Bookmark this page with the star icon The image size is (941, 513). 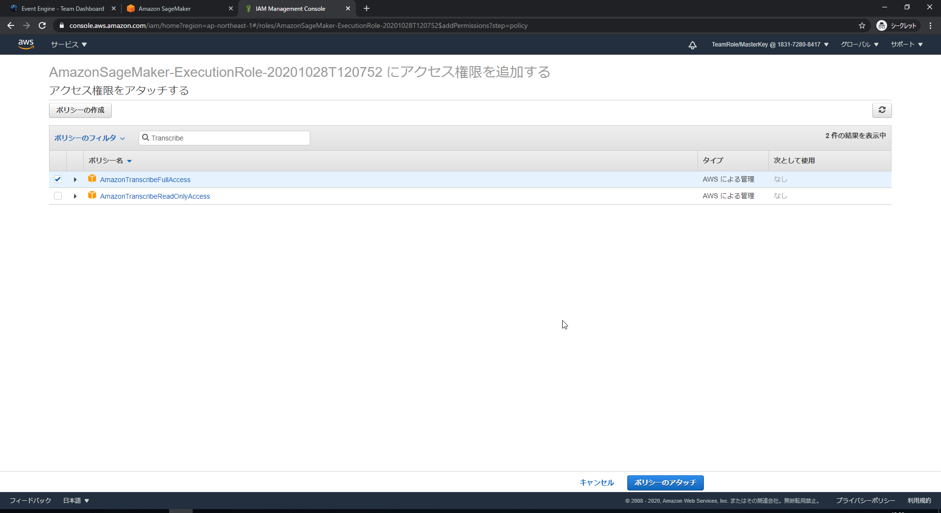[862, 25]
